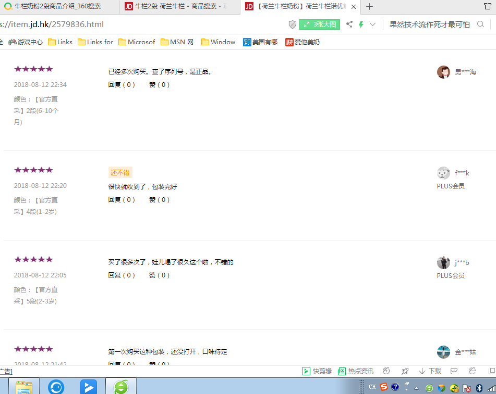Click 回复 (0) under the 很快就收到了 review
This screenshot has height=394, width=496.
(x=122, y=200)
